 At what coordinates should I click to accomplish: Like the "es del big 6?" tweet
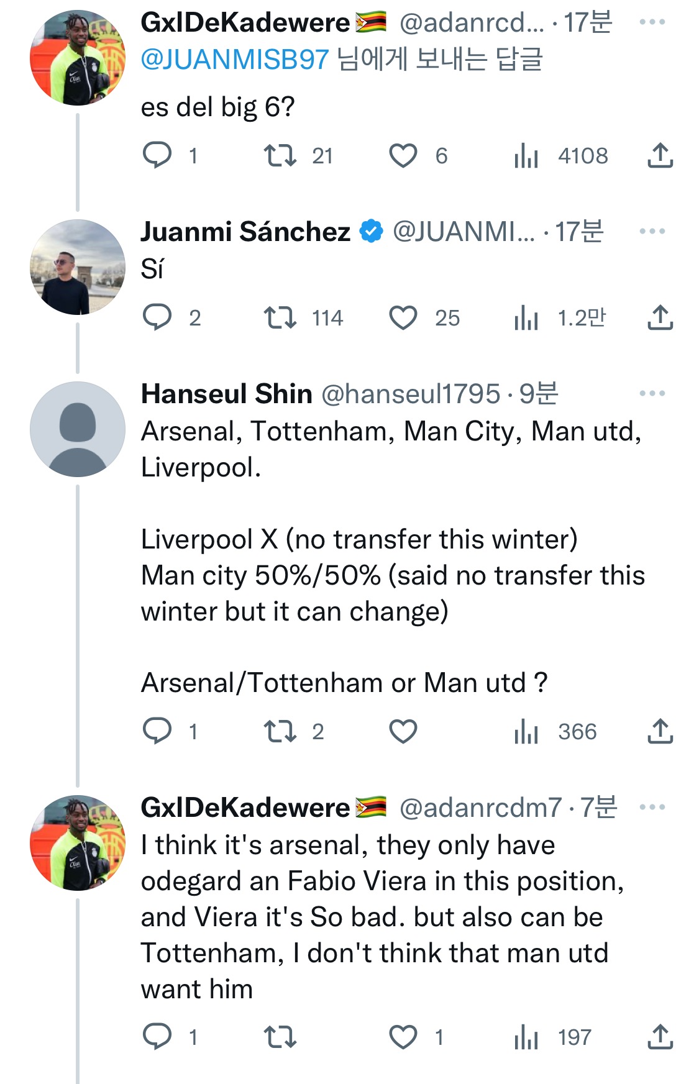click(403, 155)
